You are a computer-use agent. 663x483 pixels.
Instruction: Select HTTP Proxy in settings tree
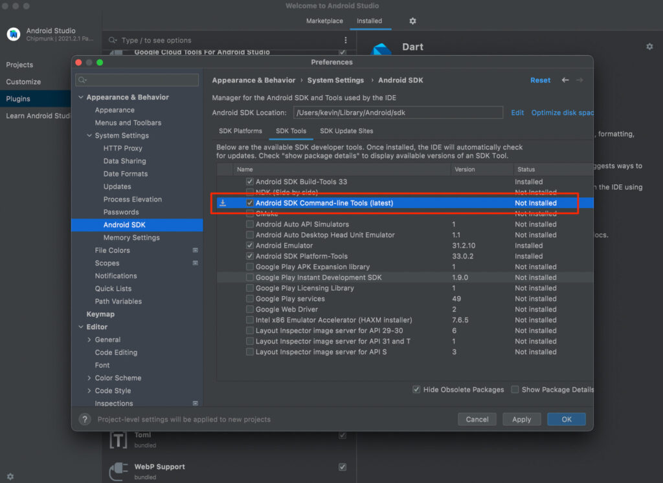[122, 148]
